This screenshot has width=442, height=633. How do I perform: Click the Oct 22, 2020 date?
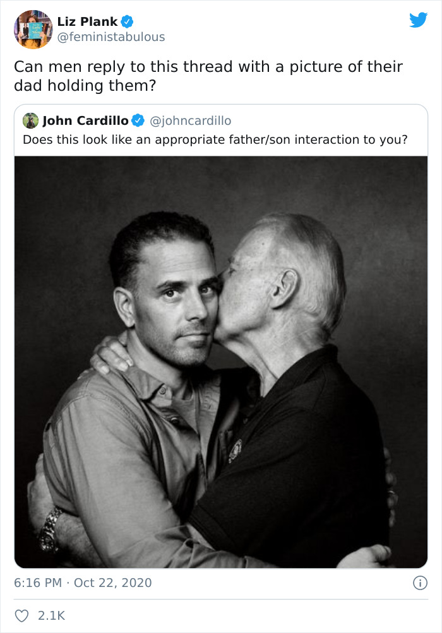coord(113,583)
